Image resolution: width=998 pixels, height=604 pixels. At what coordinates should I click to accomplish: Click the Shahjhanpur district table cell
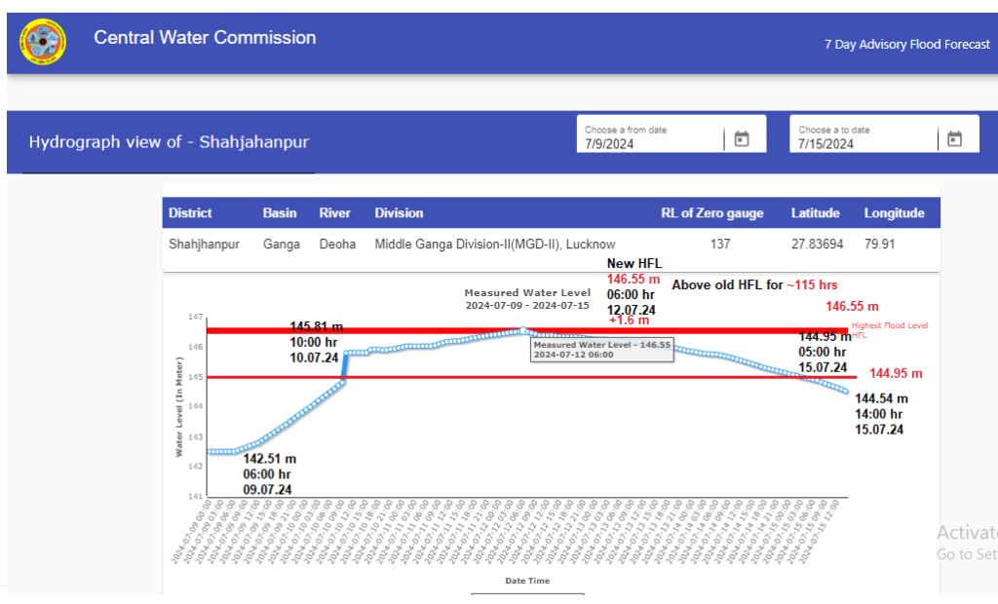[204, 245]
